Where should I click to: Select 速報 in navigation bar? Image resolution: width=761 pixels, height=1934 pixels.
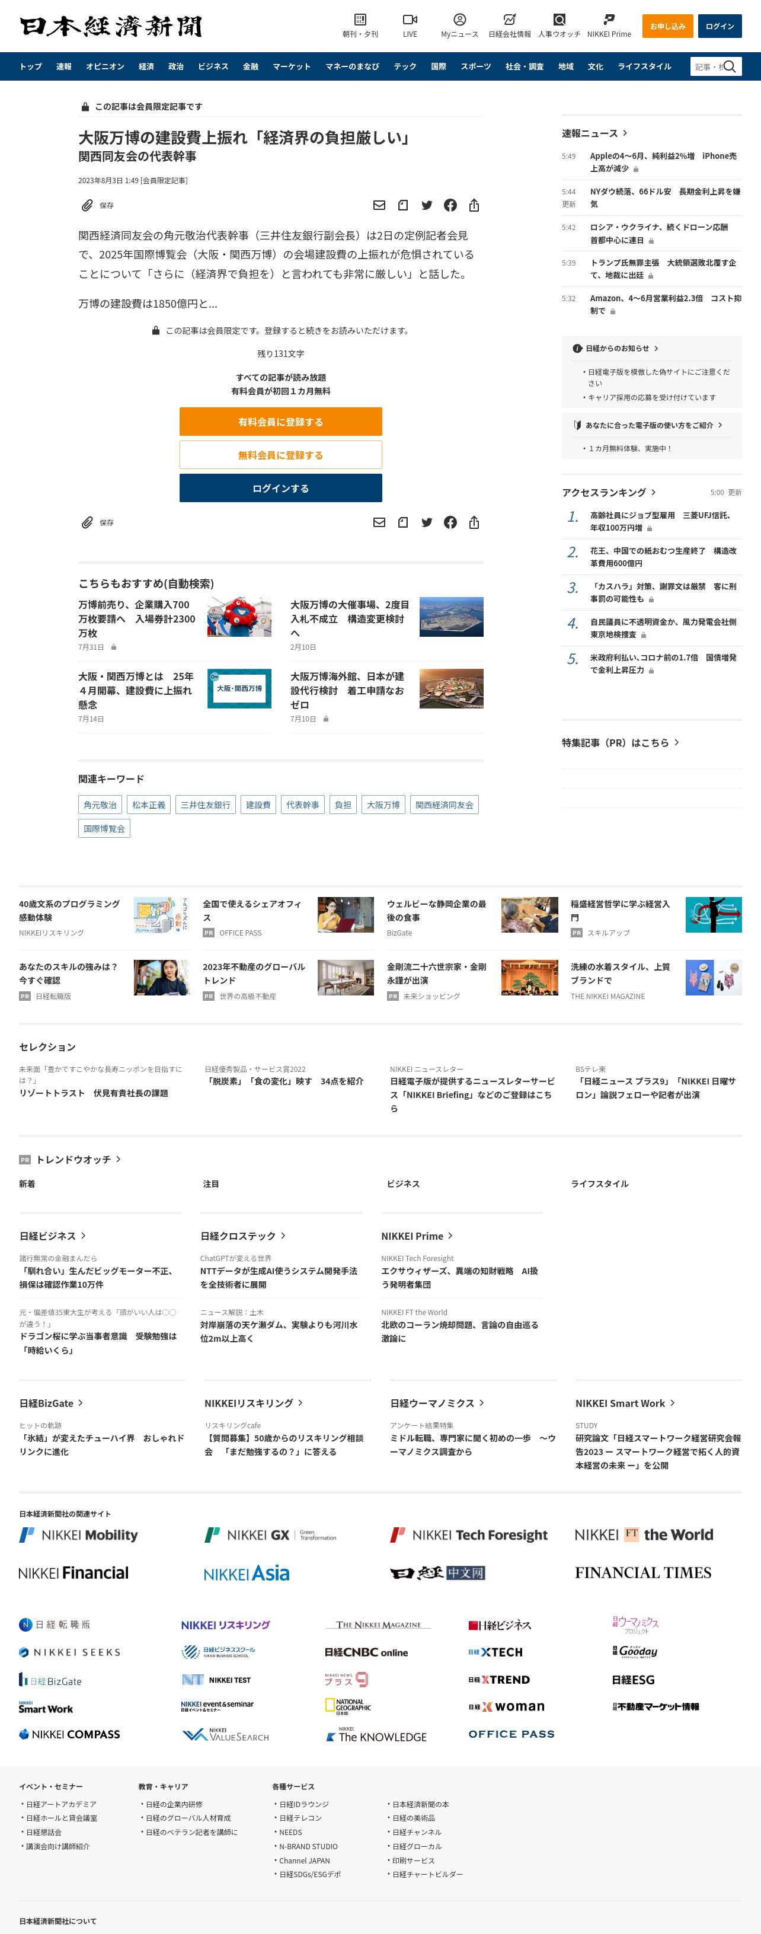[64, 67]
